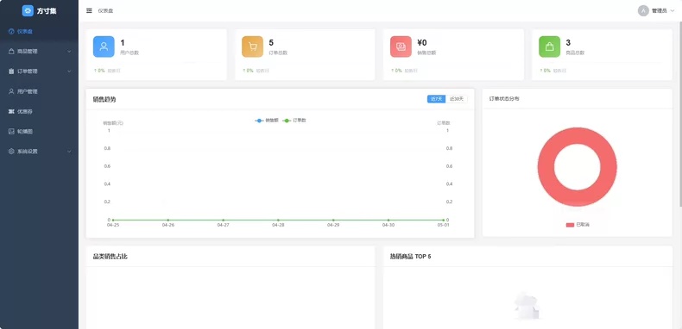Click the 订单状态分布 card title
682x329 pixels.
point(504,99)
